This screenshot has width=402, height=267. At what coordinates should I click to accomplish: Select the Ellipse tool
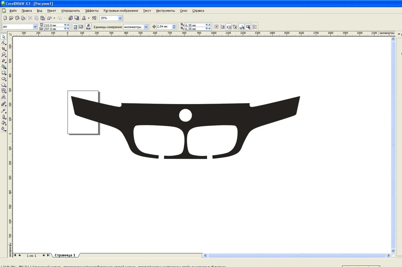[4, 79]
